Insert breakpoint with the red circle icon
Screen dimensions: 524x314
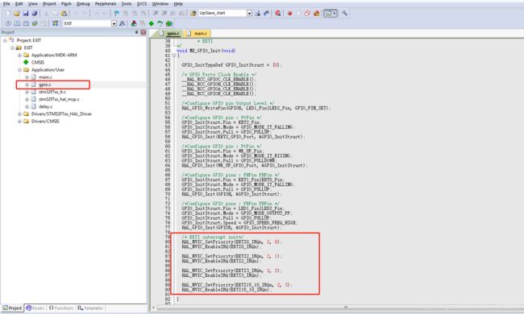(289, 14)
